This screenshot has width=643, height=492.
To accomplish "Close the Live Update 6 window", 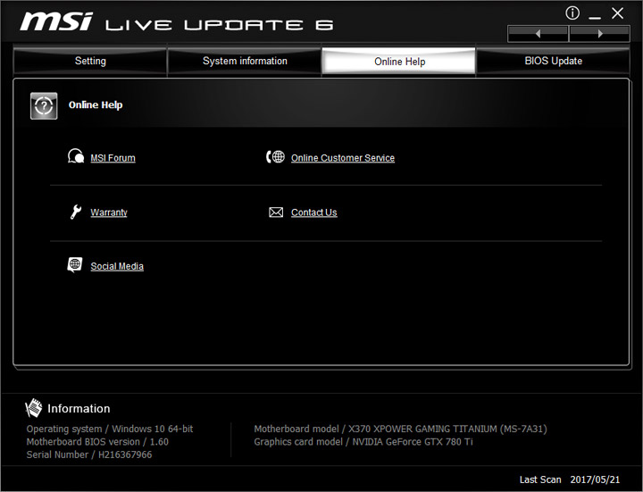I will (618, 13).
